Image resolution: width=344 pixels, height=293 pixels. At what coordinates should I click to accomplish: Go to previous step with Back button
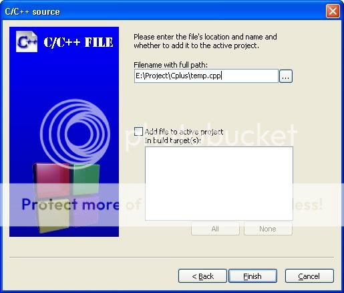click(x=202, y=276)
